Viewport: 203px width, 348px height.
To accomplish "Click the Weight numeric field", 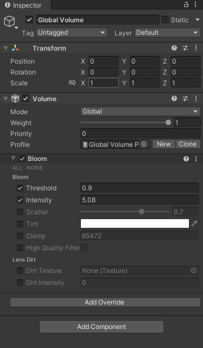I will click(187, 122).
